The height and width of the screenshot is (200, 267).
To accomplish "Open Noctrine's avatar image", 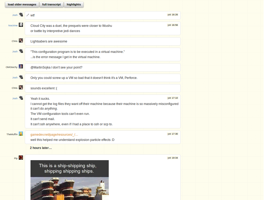I will tap(21, 25).
